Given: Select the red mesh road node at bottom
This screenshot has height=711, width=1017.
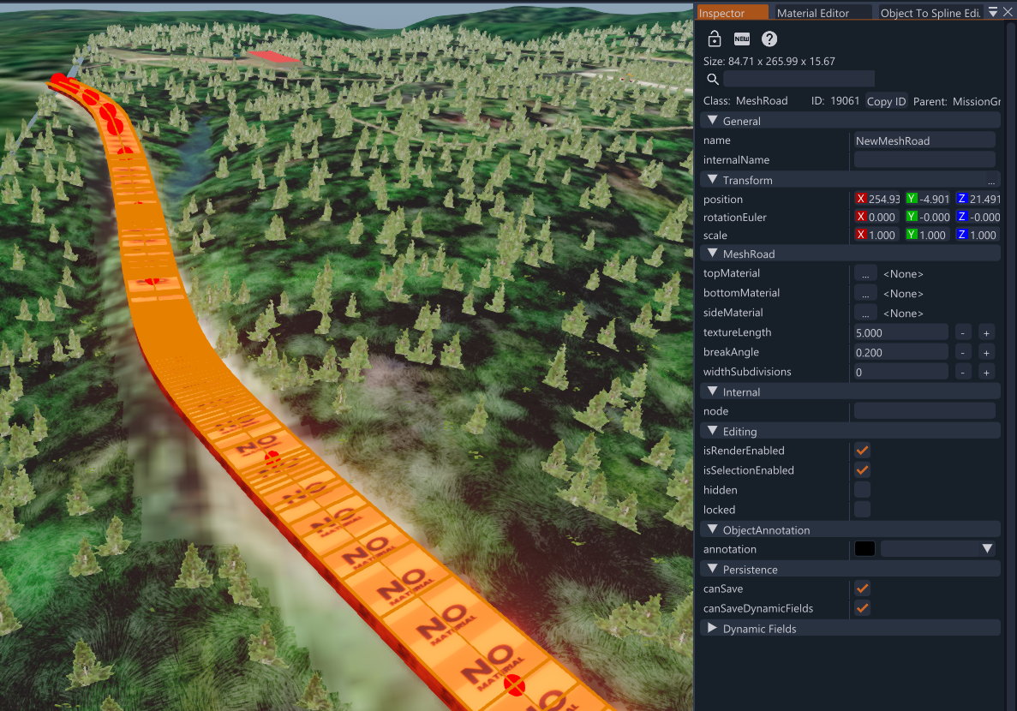Looking at the screenshot, I should point(514,685).
